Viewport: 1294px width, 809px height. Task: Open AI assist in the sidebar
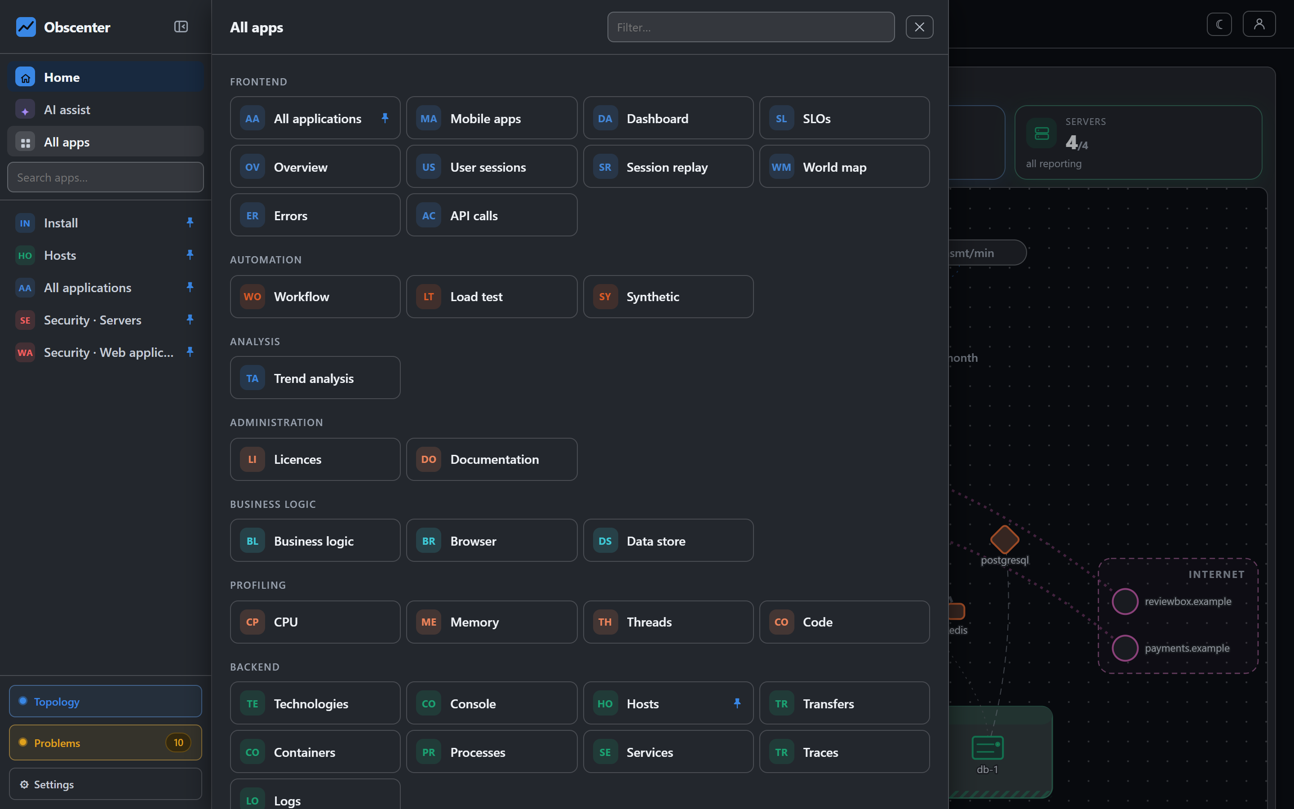[105, 110]
